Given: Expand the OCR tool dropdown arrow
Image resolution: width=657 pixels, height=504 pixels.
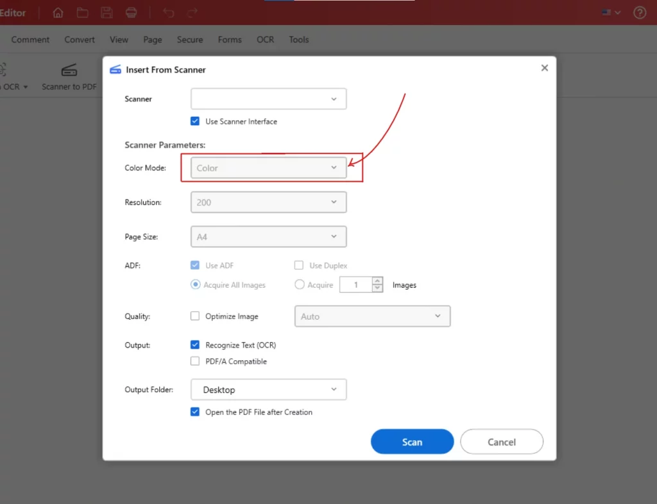Looking at the screenshot, I should click(26, 87).
